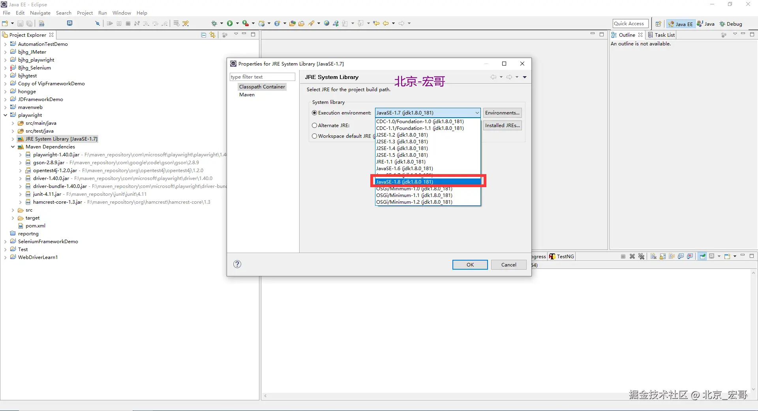This screenshot has height=411, width=758.
Task: Open the Execution environment combo box
Action: click(x=428, y=113)
